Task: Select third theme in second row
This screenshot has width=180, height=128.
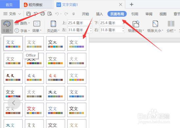Action: 55,60
